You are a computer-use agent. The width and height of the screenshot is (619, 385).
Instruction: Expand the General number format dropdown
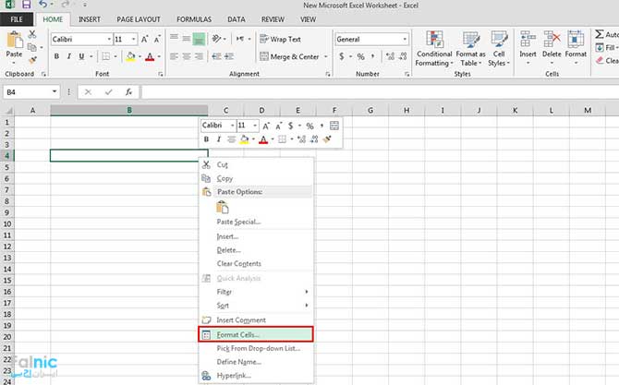point(404,40)
